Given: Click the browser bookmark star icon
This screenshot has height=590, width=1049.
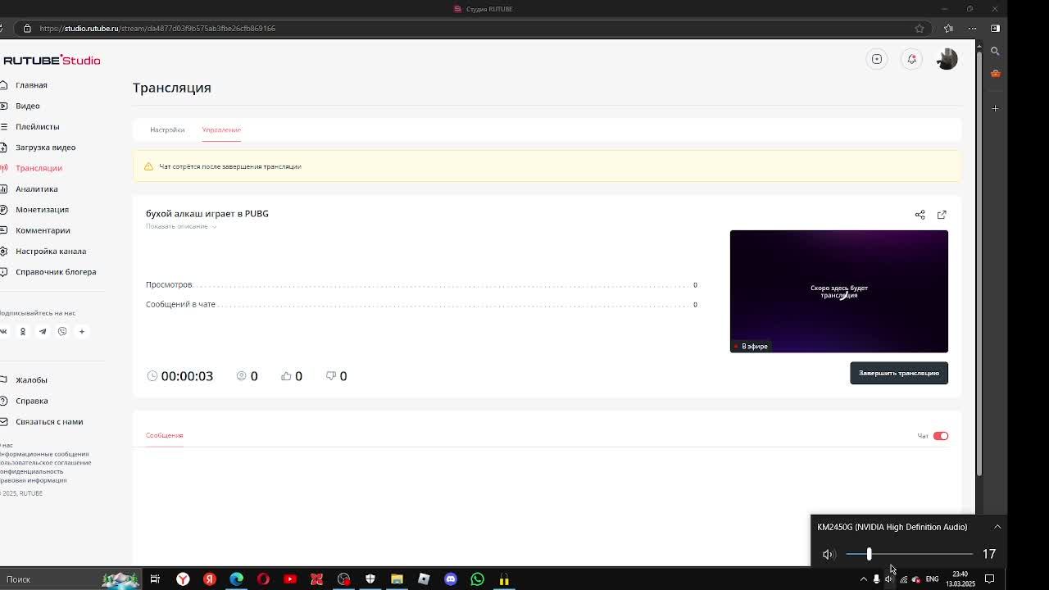Looking at the screenshot, I should pyautogui.click(x=920, y=28).
